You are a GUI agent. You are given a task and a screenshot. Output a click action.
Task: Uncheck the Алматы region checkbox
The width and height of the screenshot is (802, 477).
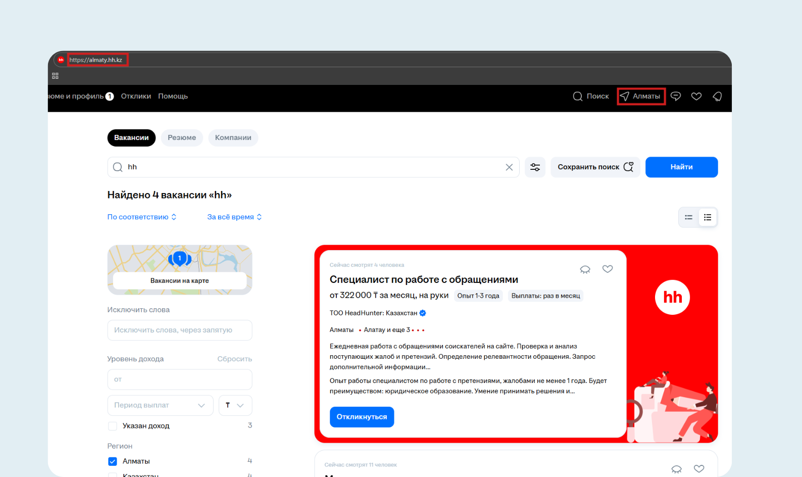click(113, 461)
